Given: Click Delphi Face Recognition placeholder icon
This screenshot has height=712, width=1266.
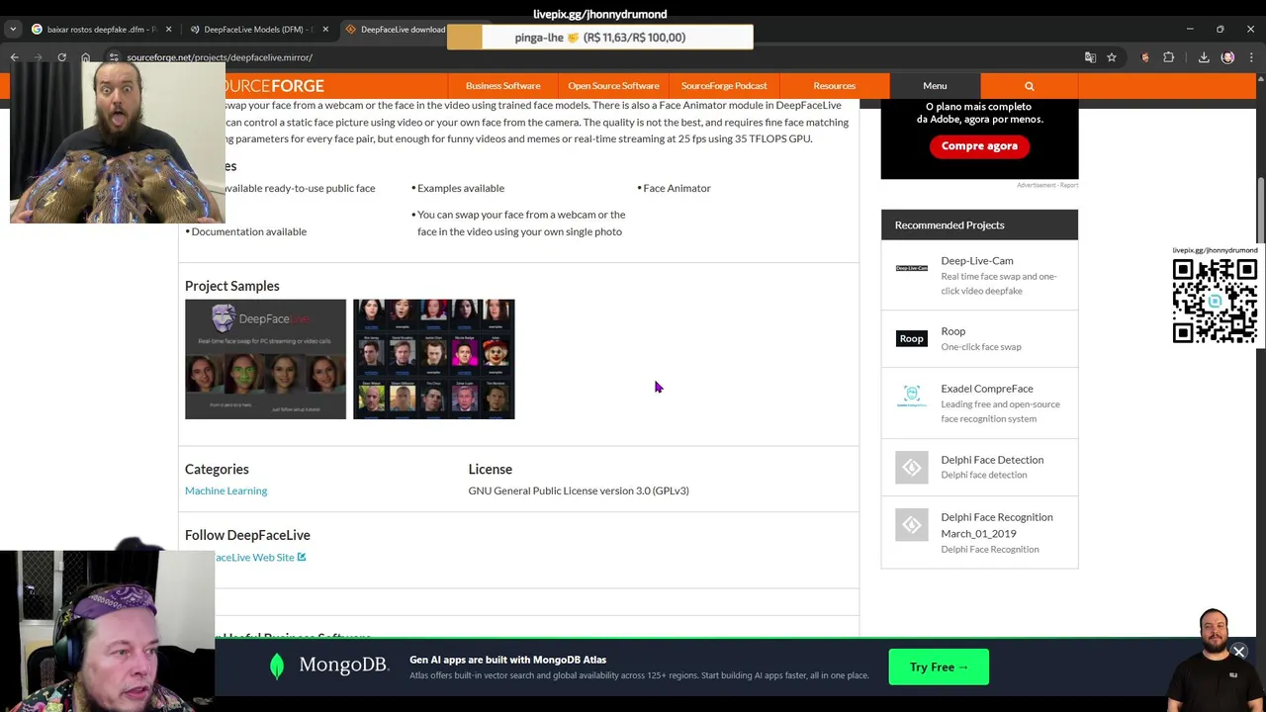Looking at the screenshot, I should pos(911,524).
